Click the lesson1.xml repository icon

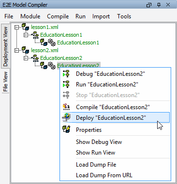(25, 27)
